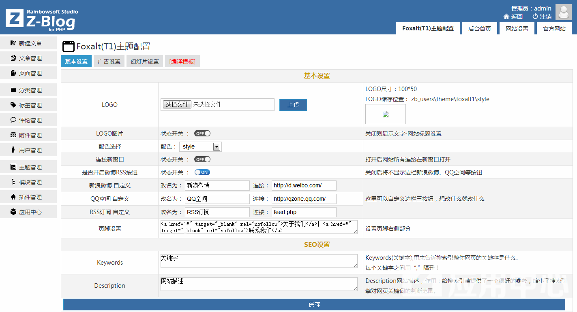Toggle the 连接新窗口 status switch

coord(202,159)
